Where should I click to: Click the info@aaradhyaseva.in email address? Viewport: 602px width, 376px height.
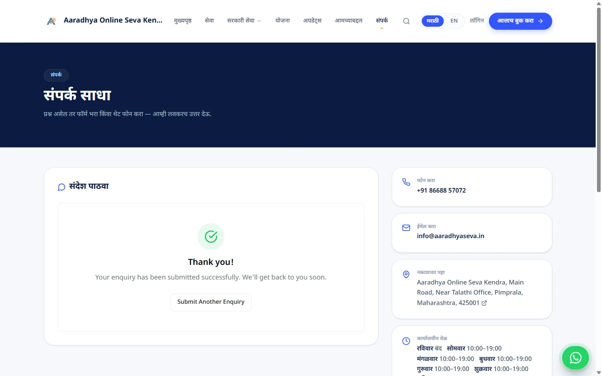[x=451, y=236]
